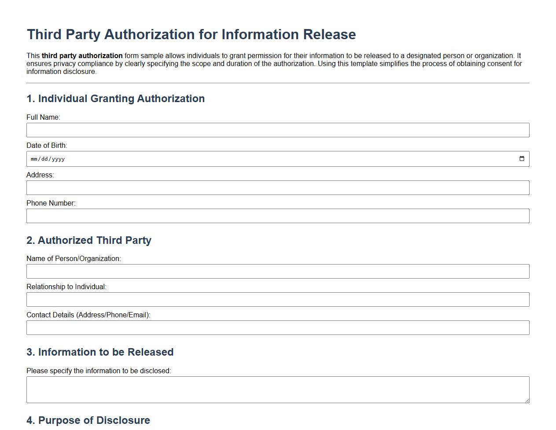Screen dimensions: 556x430
Task: Click the bold third party authorization text
Action: pyautogui.click(x=82, y=55)
